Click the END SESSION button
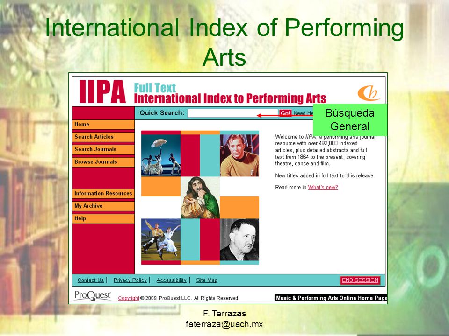 pyautogui.click(x=360, y=280)
